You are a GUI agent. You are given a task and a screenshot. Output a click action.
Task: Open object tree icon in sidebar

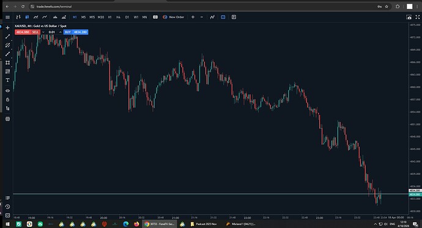coord(7,108)
